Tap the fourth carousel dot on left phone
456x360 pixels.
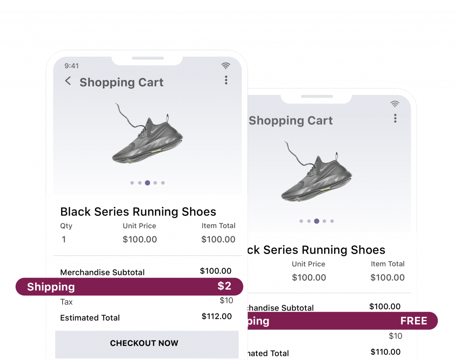155,182
